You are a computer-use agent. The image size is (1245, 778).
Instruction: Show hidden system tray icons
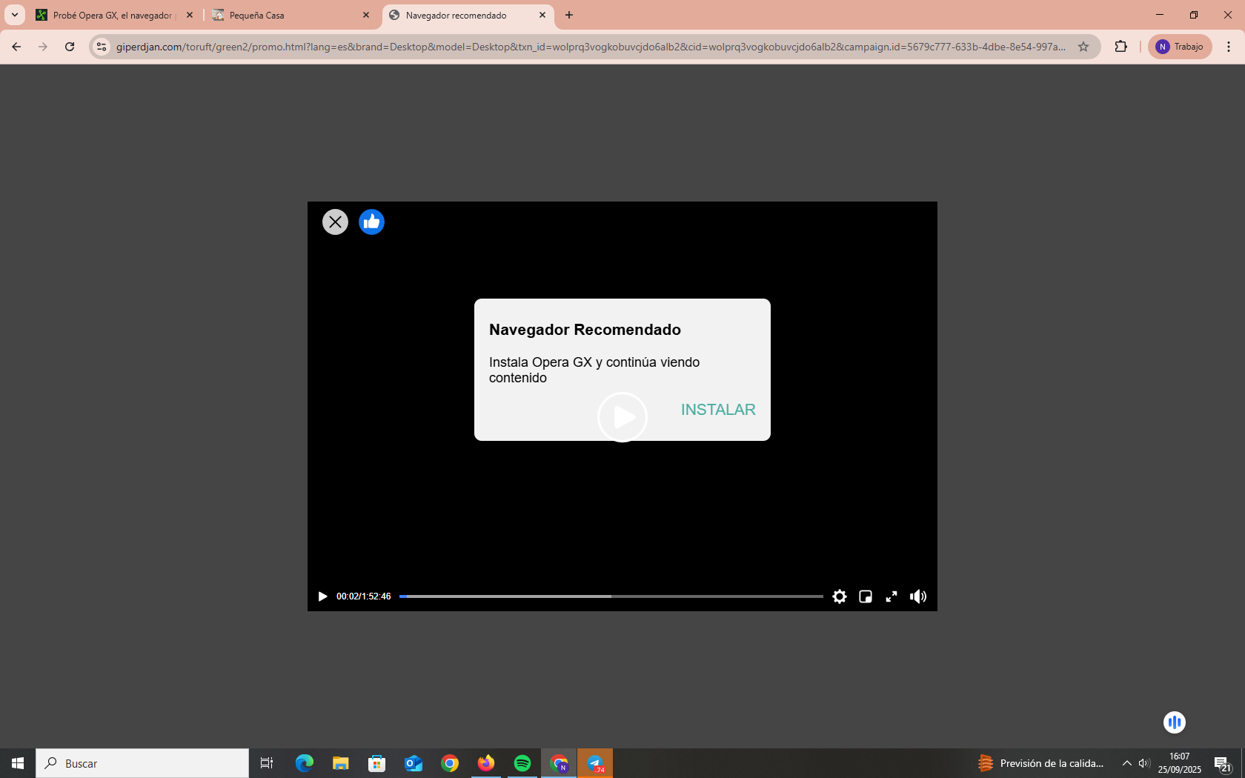pos(1126,763)
